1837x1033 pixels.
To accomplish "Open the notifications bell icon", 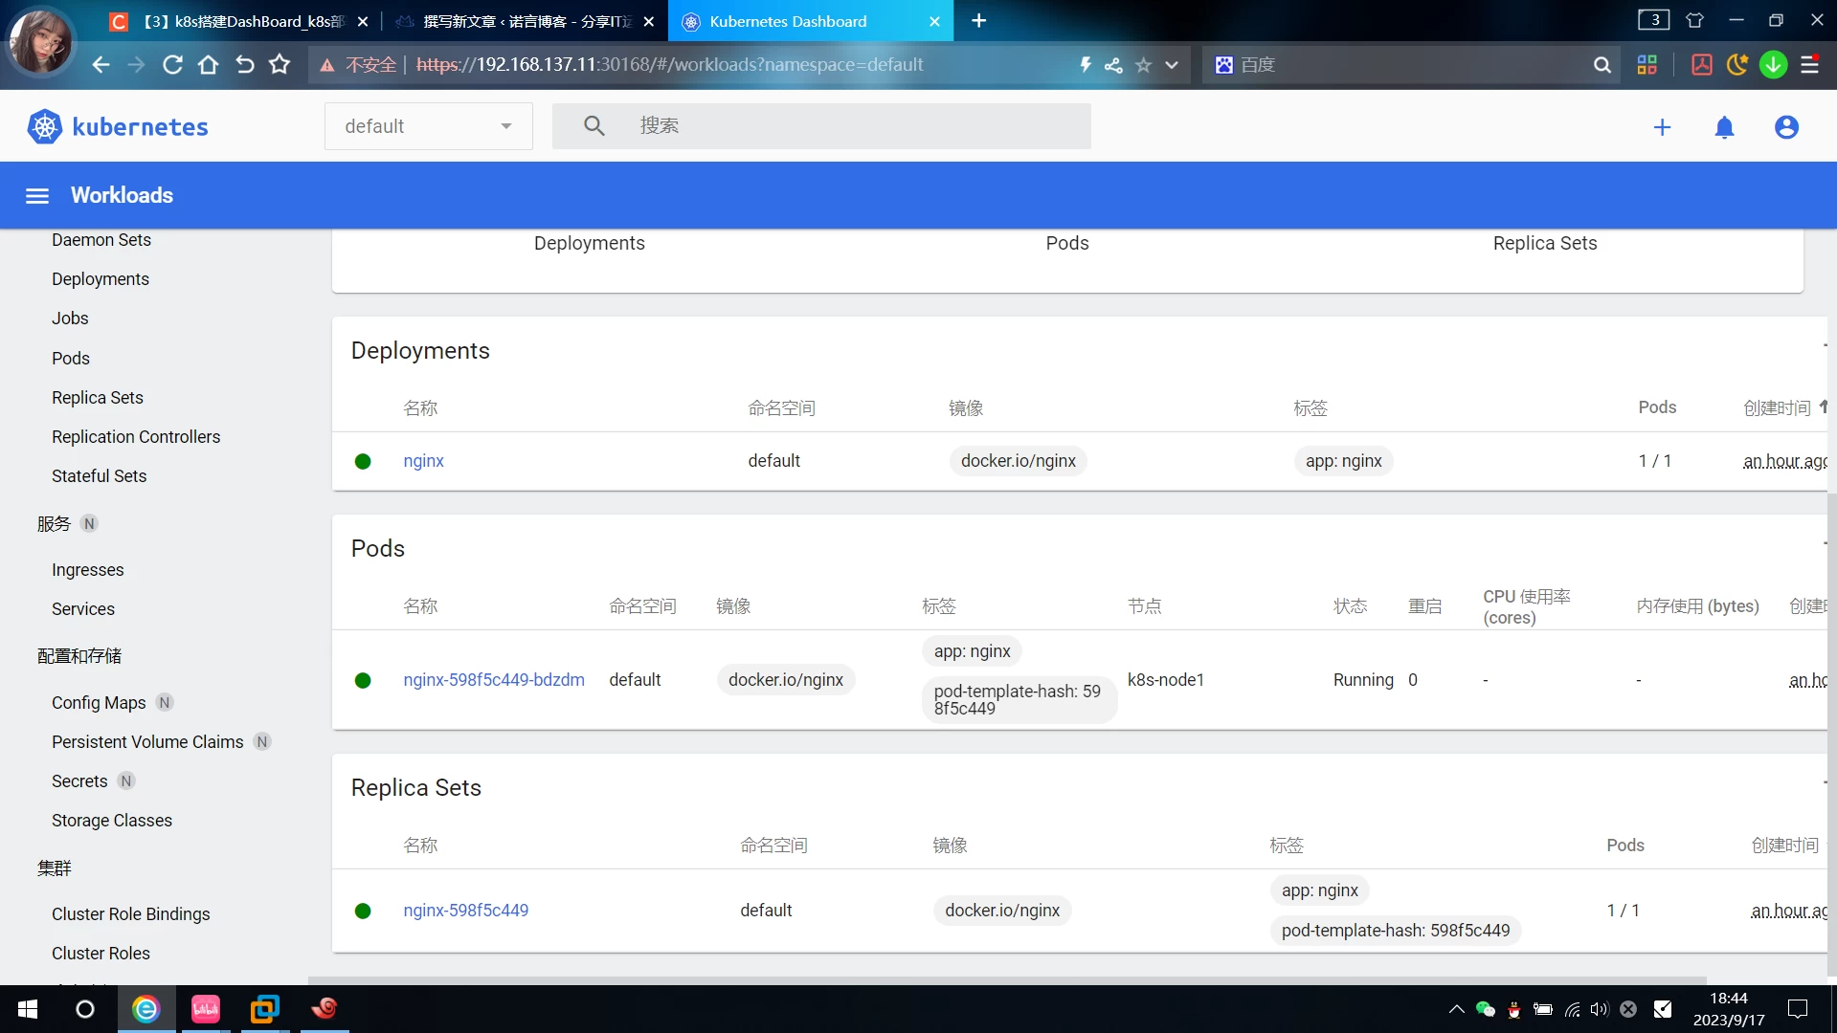I will [x=1724, y=127].
